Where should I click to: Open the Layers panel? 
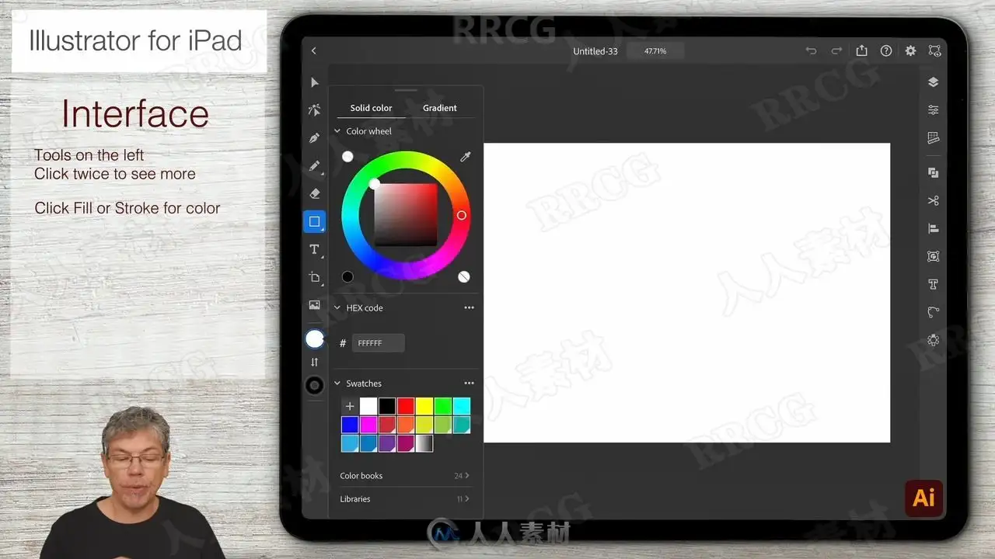coord(933,82)
